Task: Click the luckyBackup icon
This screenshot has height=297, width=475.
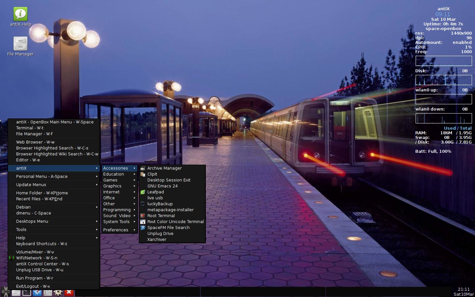Action: pos(143,204)
